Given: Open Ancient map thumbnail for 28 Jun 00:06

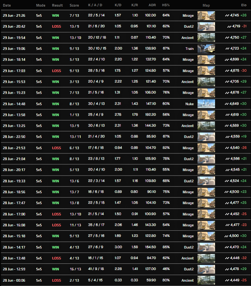Looking at the screenshot, I should point(206,280).
